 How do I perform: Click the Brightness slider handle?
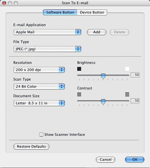pyautogui.click(x=103, y=76)
